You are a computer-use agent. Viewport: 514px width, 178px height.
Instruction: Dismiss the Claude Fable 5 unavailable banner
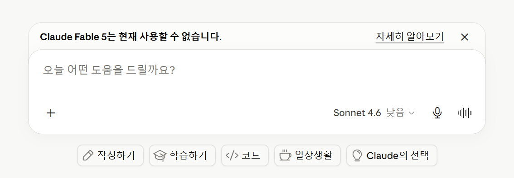[x=464, y=37]
